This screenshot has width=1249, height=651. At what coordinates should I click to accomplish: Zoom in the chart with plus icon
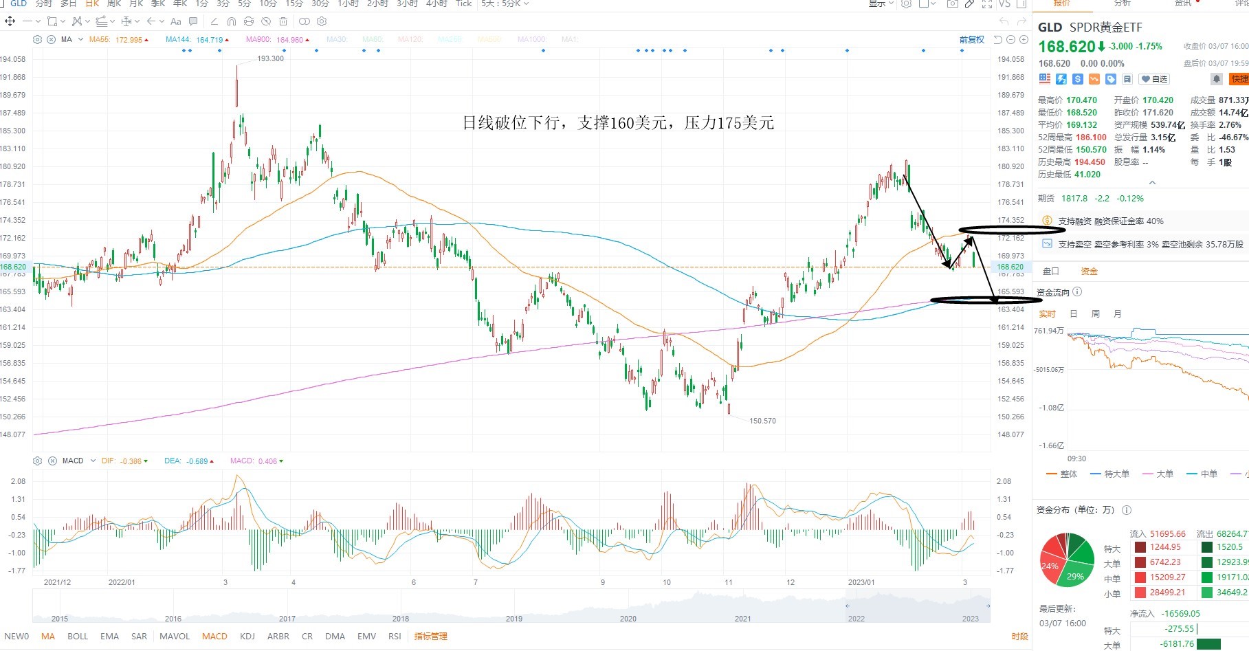[1024, 40]
